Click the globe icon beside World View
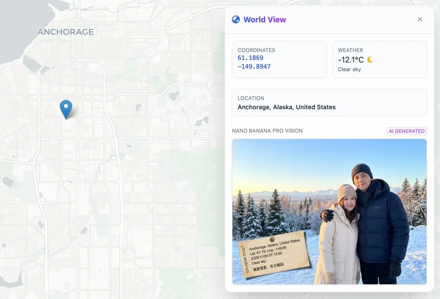The image size is (440, 299). tap(236, 20)
